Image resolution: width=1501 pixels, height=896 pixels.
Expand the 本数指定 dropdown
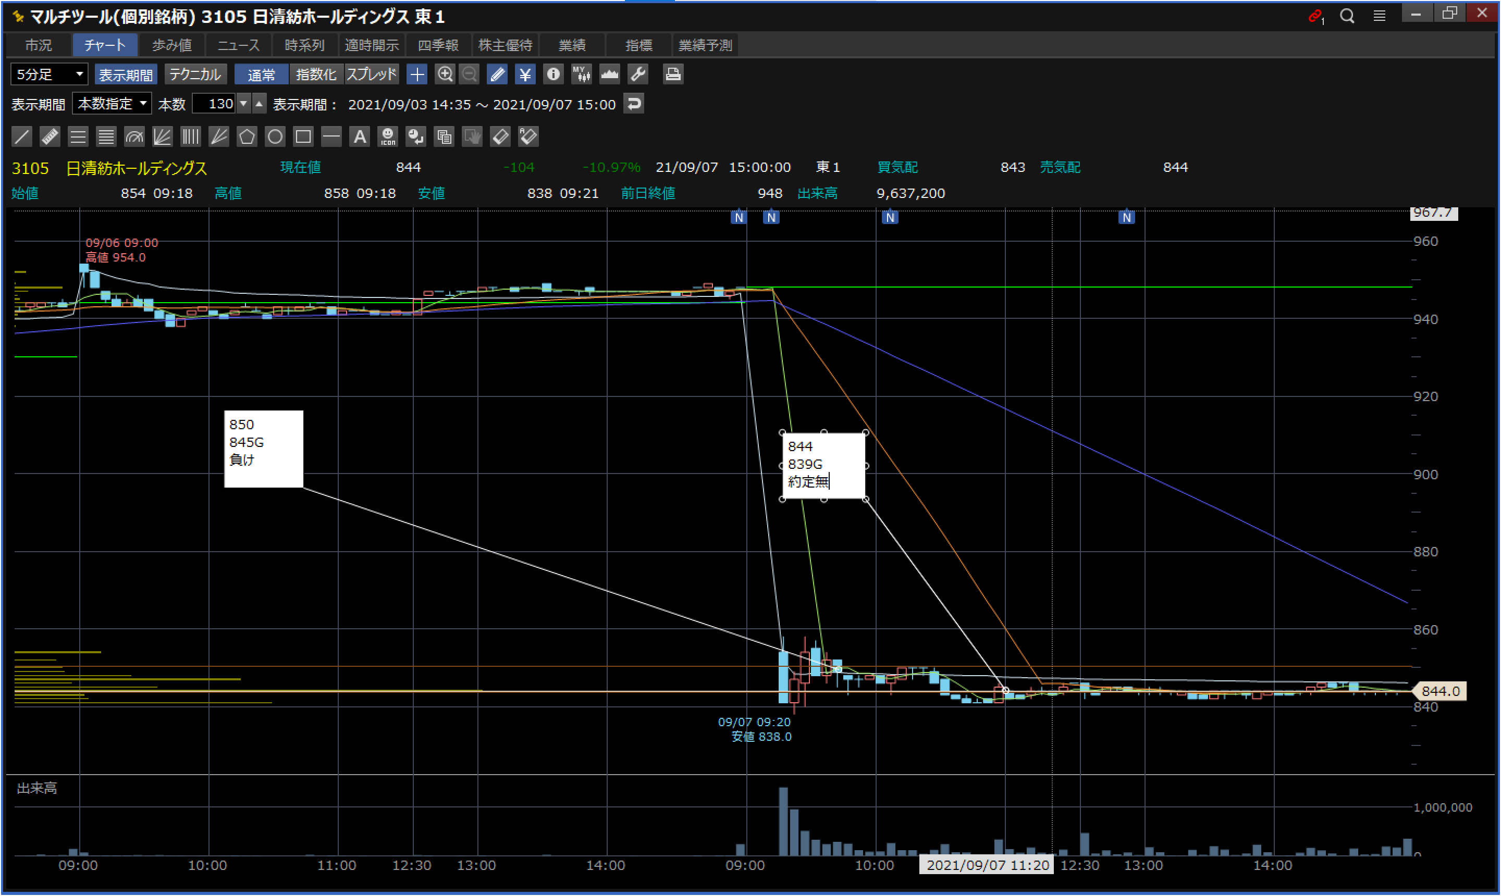coord(112,104)
